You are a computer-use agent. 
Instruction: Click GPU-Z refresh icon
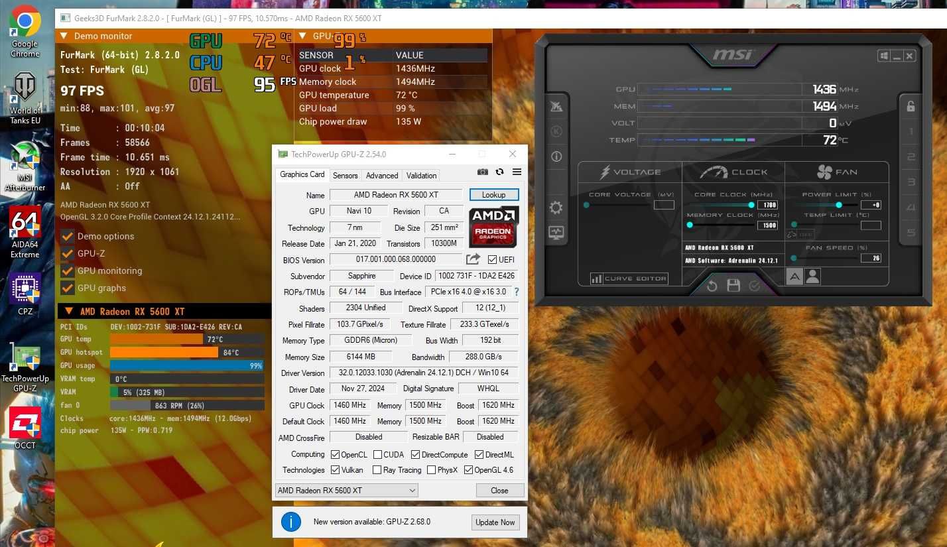[x=499, y=172]
